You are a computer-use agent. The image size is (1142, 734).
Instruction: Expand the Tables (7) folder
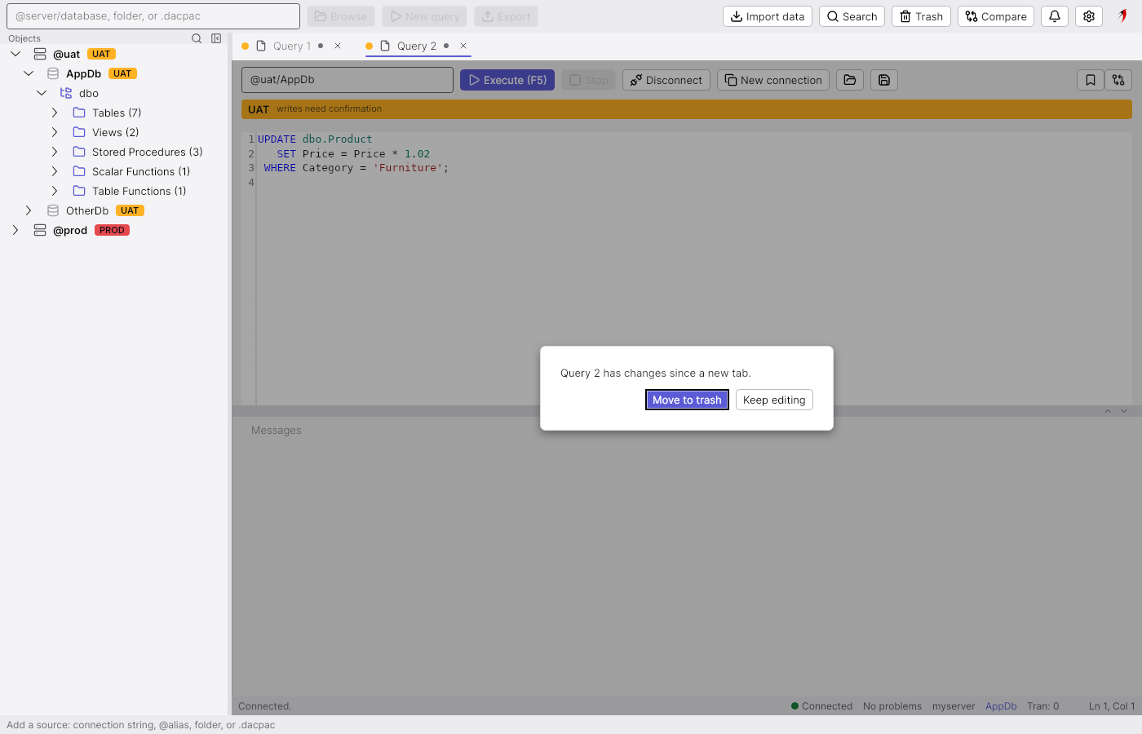(55, 113)
